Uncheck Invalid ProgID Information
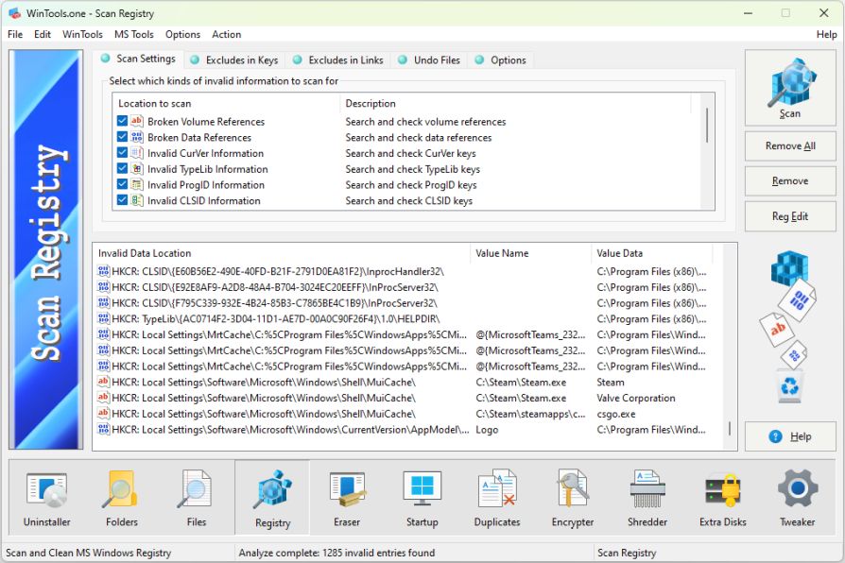845x563 pixels. click(x=122, y=184)
